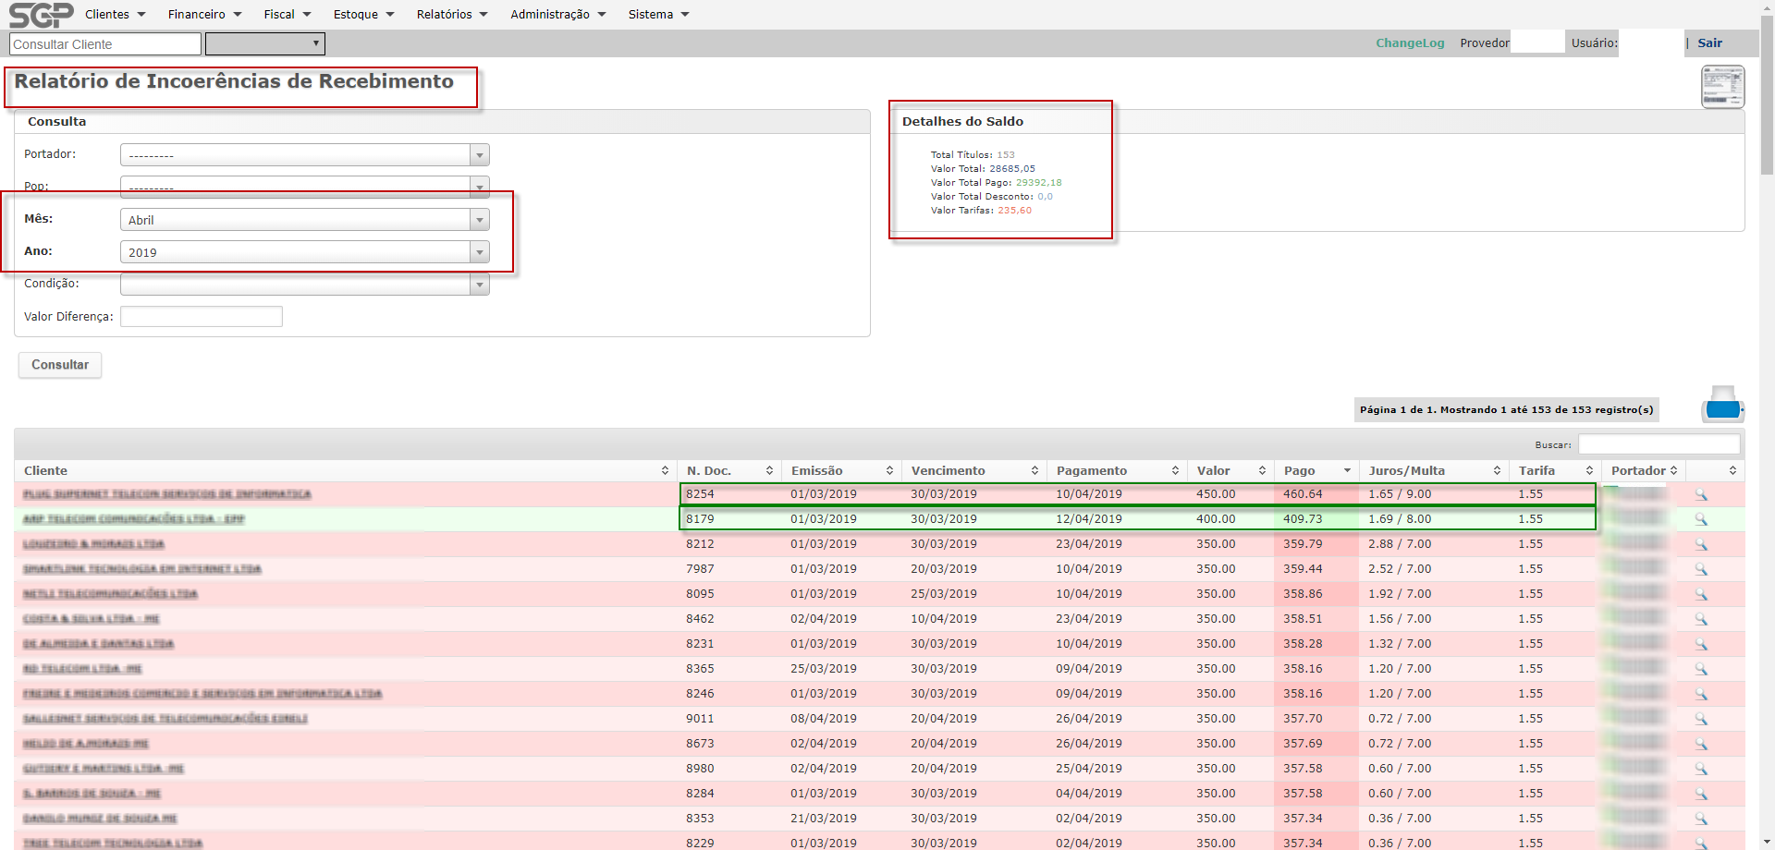Open the Ano dropdown showing 2019
Image resolution: width=1775 pixels, height=850 pixels.
[x=304, y=252]
